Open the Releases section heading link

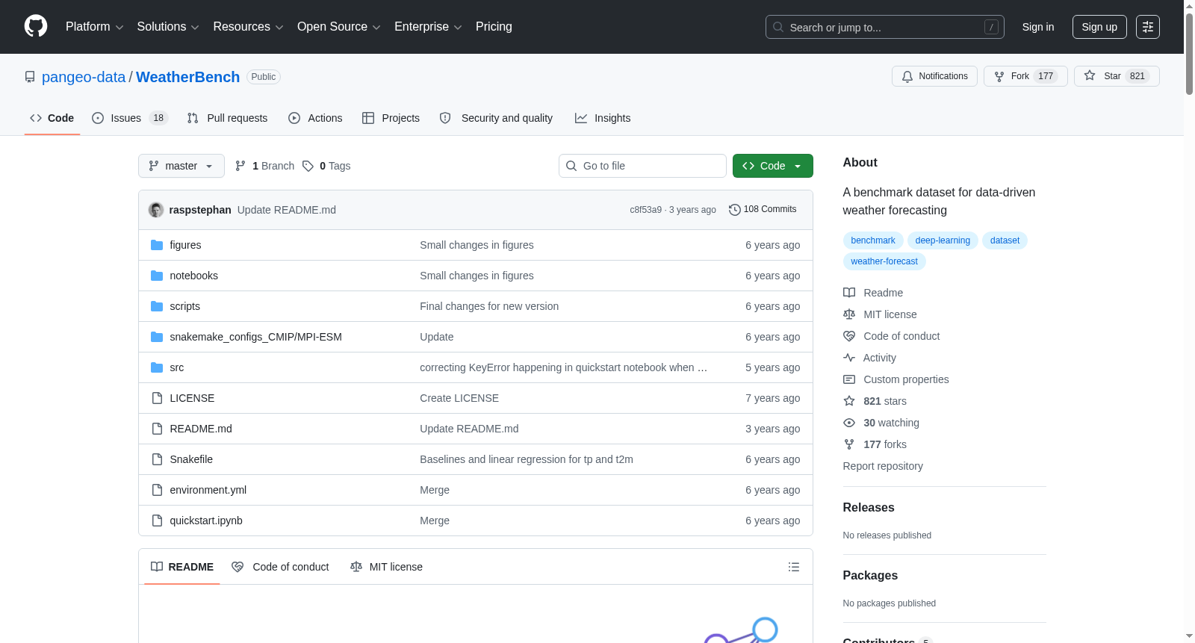[869, 508]
